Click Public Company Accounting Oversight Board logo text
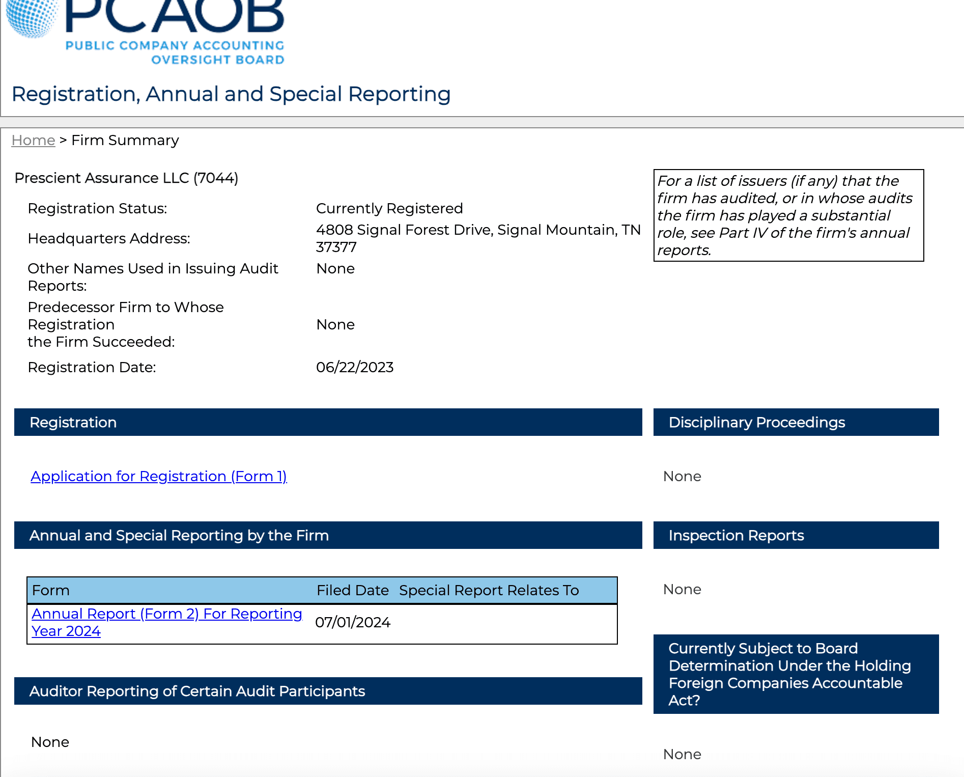964x777 pixels. (175, 52)
